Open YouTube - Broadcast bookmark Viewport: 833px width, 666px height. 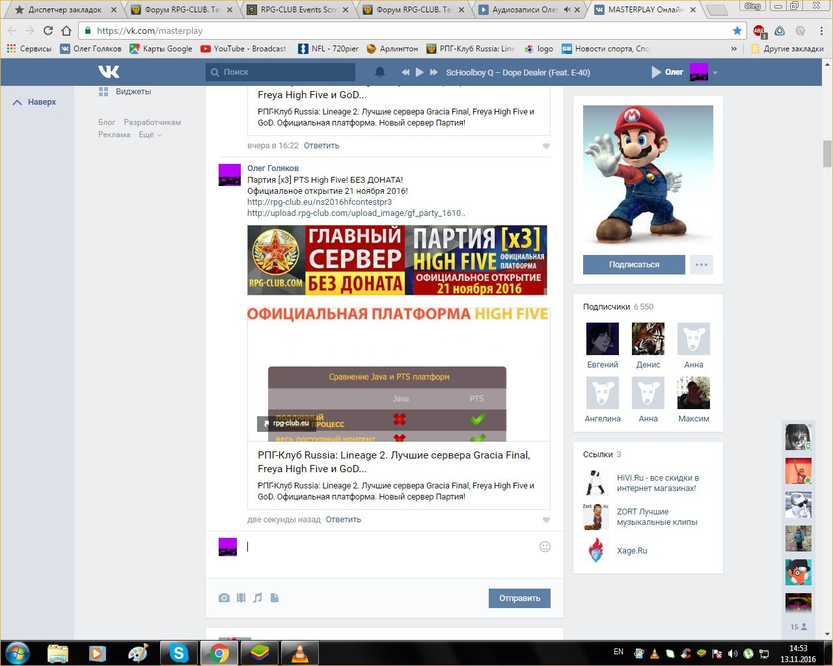coord(243,49)
